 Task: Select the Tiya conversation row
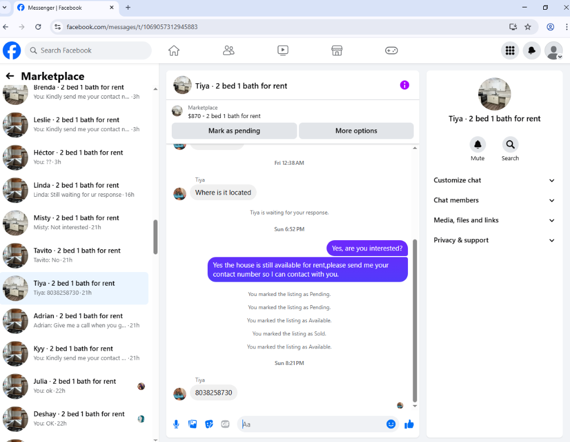74,288
